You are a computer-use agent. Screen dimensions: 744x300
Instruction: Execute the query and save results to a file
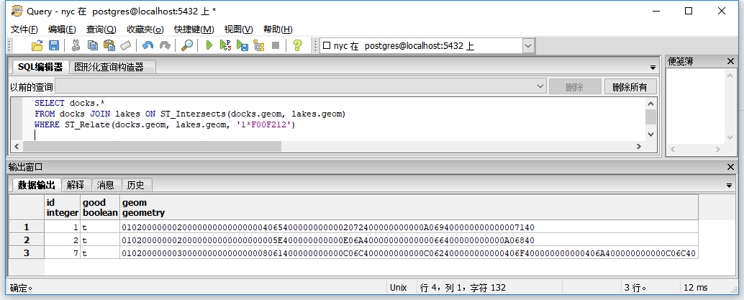point(242,45)
